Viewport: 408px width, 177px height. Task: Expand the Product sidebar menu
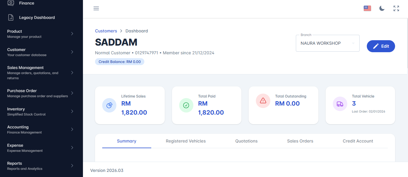[x=41, y=34]
